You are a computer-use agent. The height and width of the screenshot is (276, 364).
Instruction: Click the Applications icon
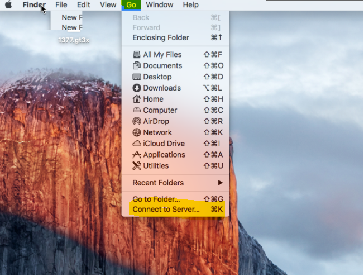(136, 155)
